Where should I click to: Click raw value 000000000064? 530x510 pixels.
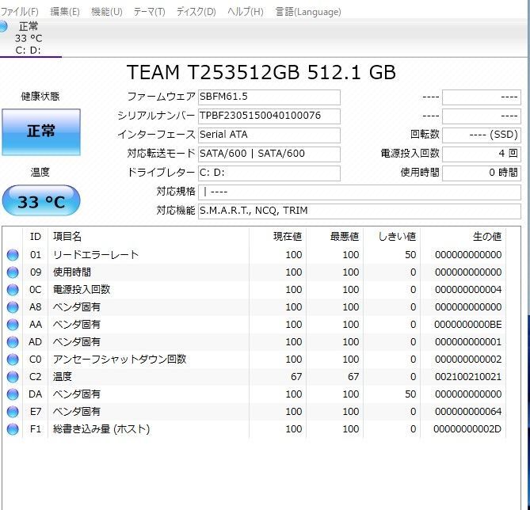[467, 412]
